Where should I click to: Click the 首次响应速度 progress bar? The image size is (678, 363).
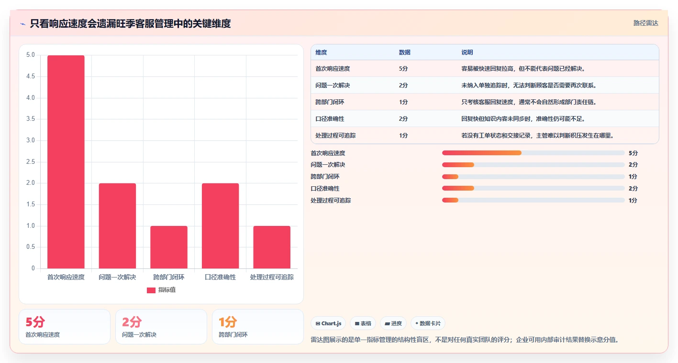(x=533, y=153)
